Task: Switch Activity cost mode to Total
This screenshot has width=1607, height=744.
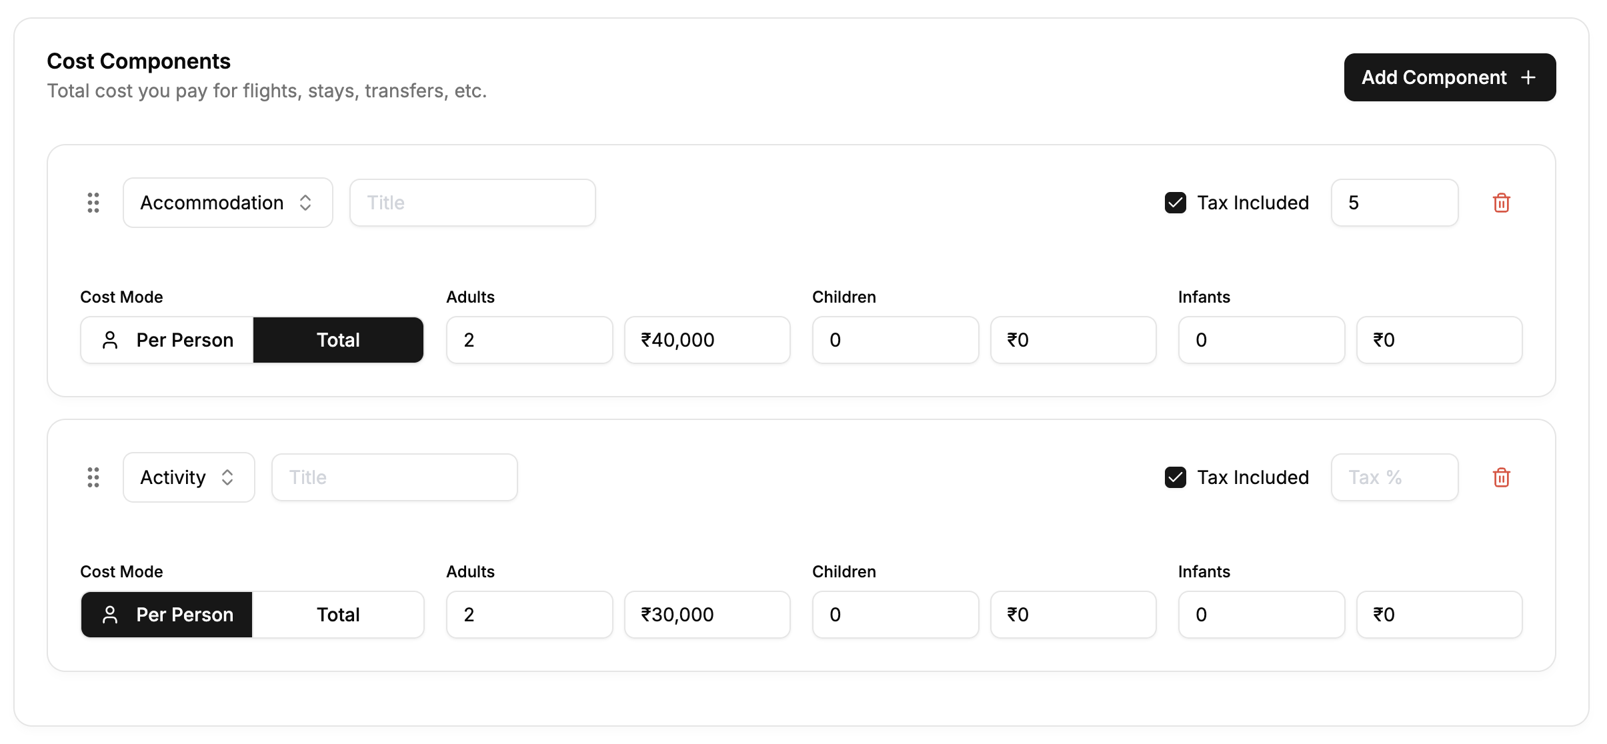Action: pyautogui.click(x=338, y=615)
